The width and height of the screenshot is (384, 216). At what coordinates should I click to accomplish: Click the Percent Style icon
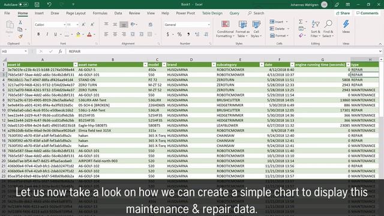coord(179,34)
